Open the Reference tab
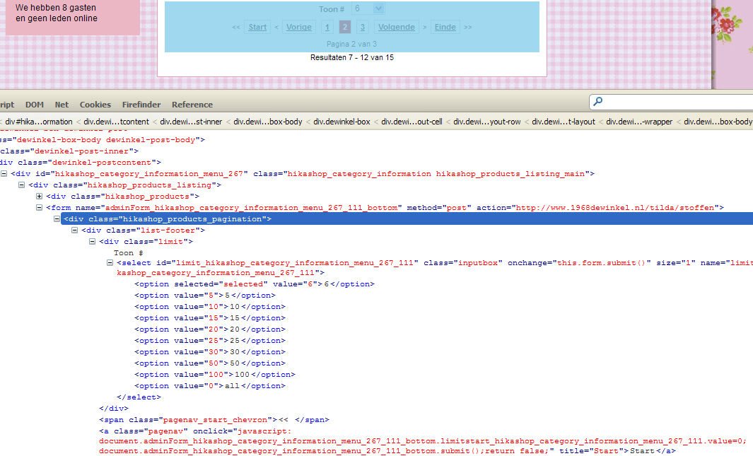The height and width of the screenshot is (456, 753). [192, 105]
